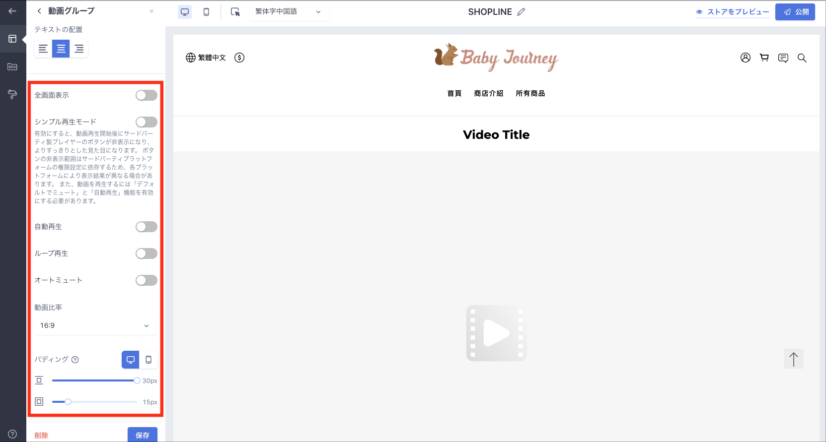The height and width of the screenshot is (442, 826).
Task: Go to 商店介紹 menu item
Action: 489,93
